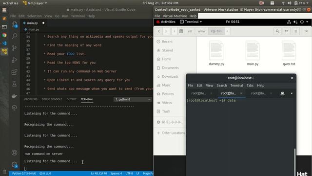Screen dimensions: 312x176
Task: Click the Chrome icon in Ubuntu dock
Action: [x=4, y=35]
